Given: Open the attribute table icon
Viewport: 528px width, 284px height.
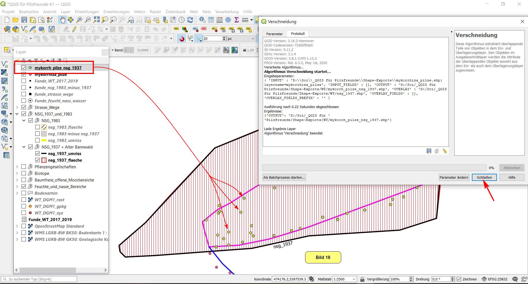Looking at the screenshot, I should coord(211,20).
